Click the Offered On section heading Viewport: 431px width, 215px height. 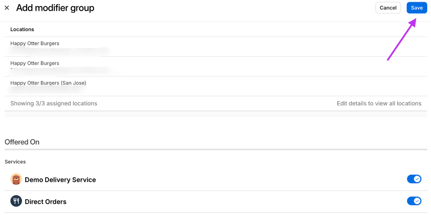click(22, 142)
